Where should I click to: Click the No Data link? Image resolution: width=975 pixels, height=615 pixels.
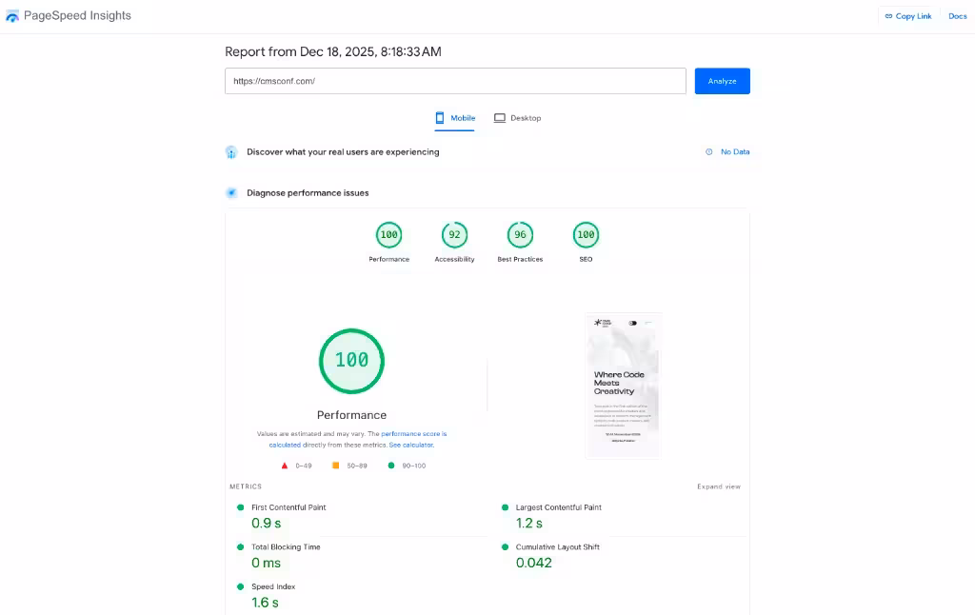732,151
